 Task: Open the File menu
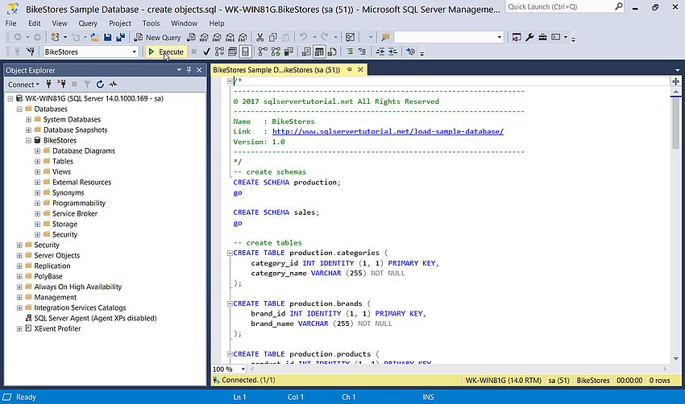tap(11, 23)
